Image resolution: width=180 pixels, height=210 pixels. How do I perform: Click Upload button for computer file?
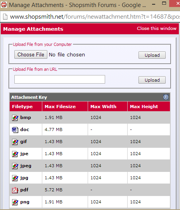coord(152,55)
